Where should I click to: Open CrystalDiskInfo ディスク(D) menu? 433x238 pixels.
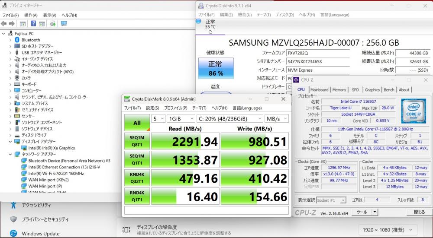[285, 15]
